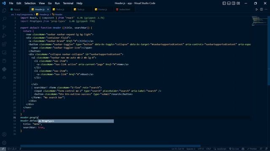Open Source Control view in activity bar

tap(4, 27)
